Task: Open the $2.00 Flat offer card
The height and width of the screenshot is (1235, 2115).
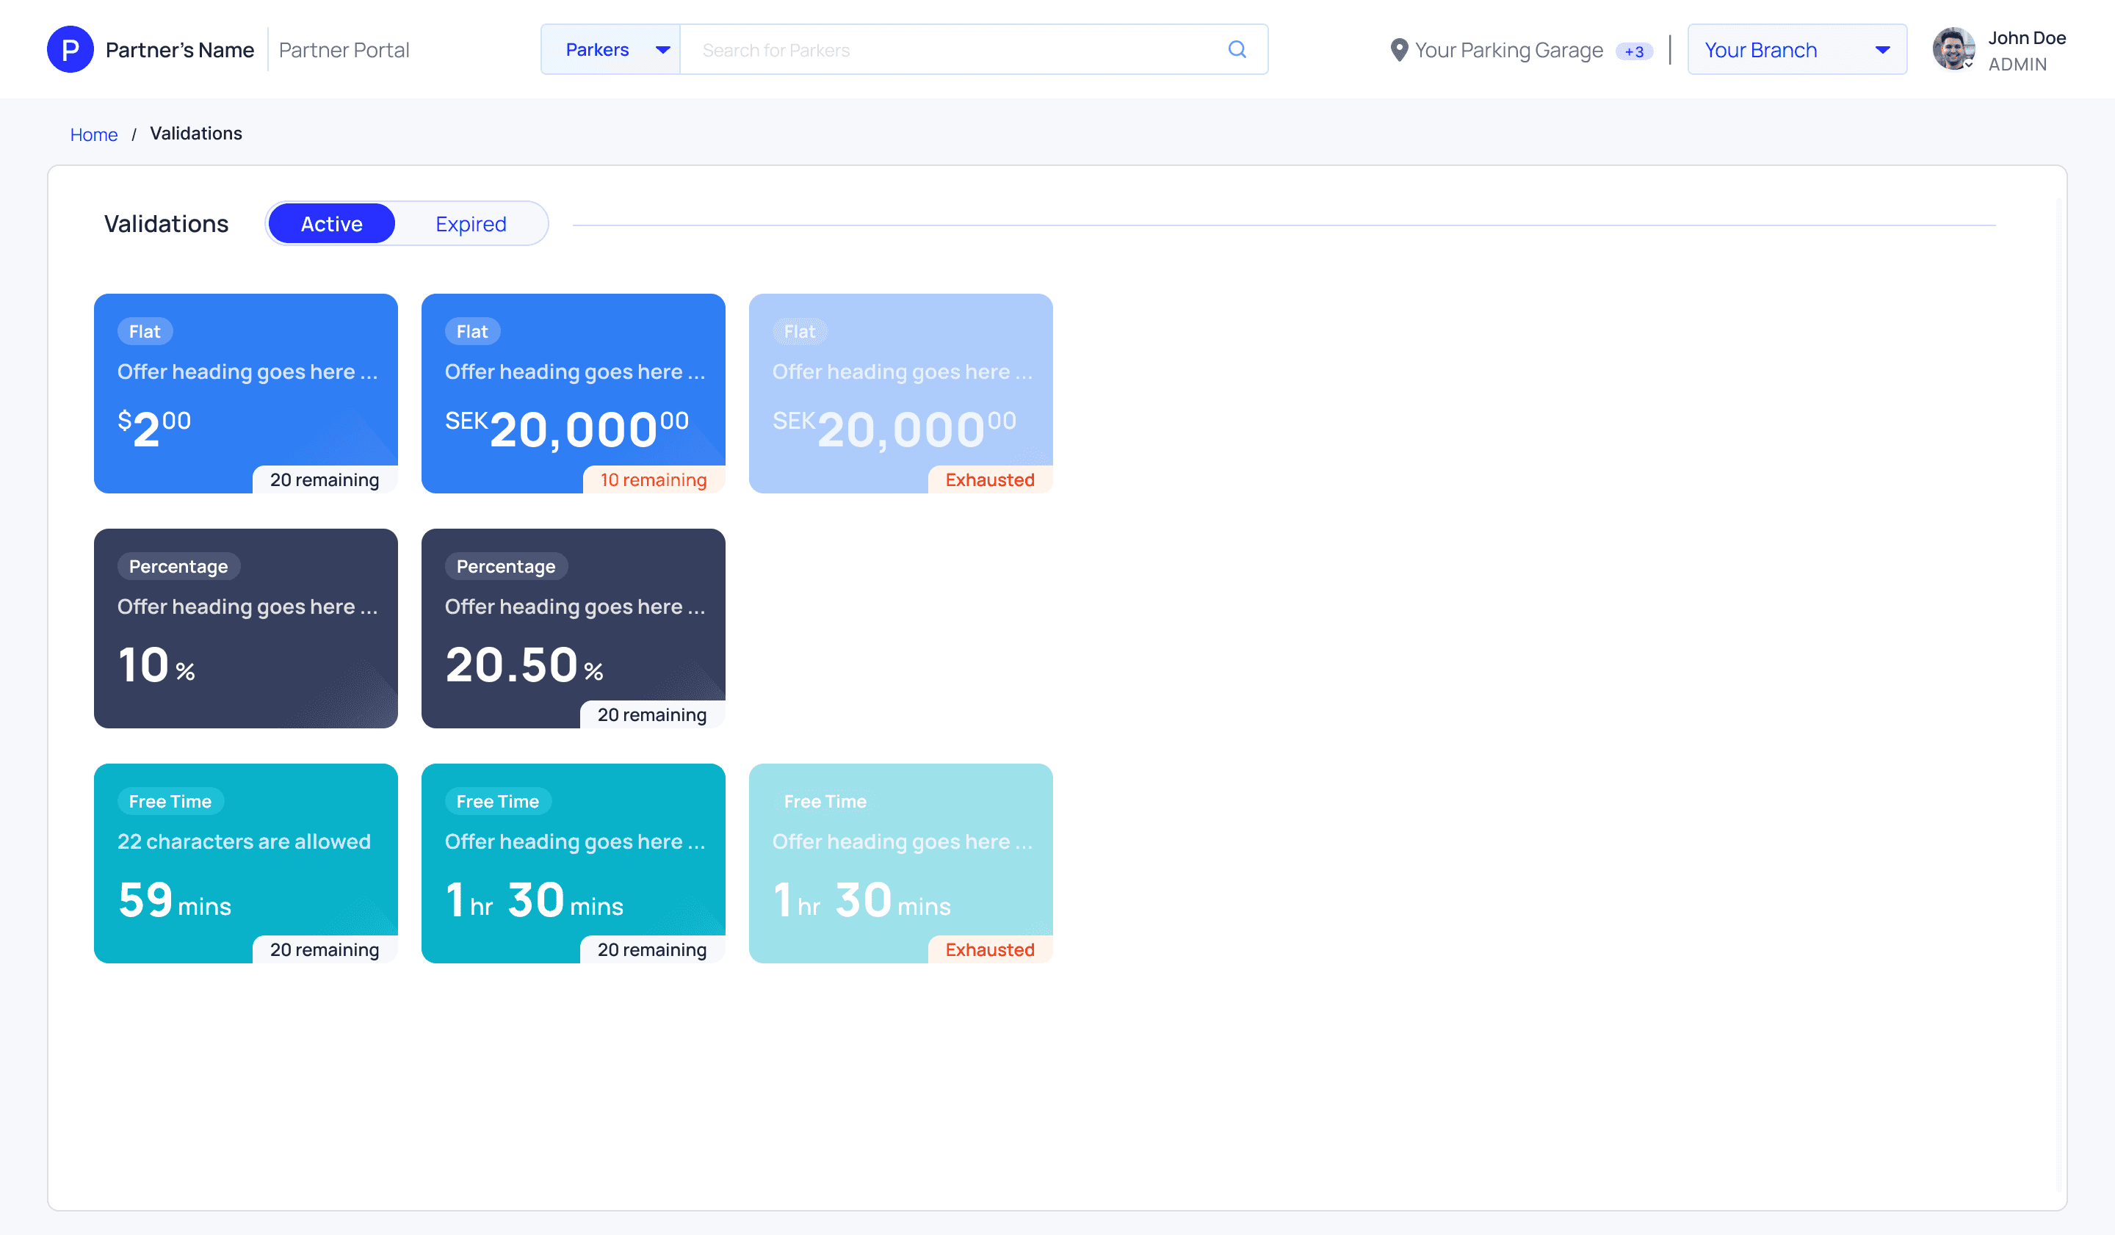Action: click(x=245, y=393)
